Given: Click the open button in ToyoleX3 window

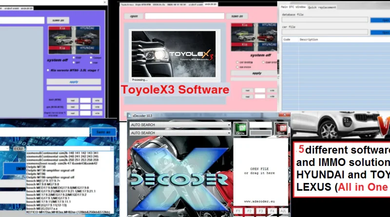Looking at the screenshot, I should (x=134, y=16).
